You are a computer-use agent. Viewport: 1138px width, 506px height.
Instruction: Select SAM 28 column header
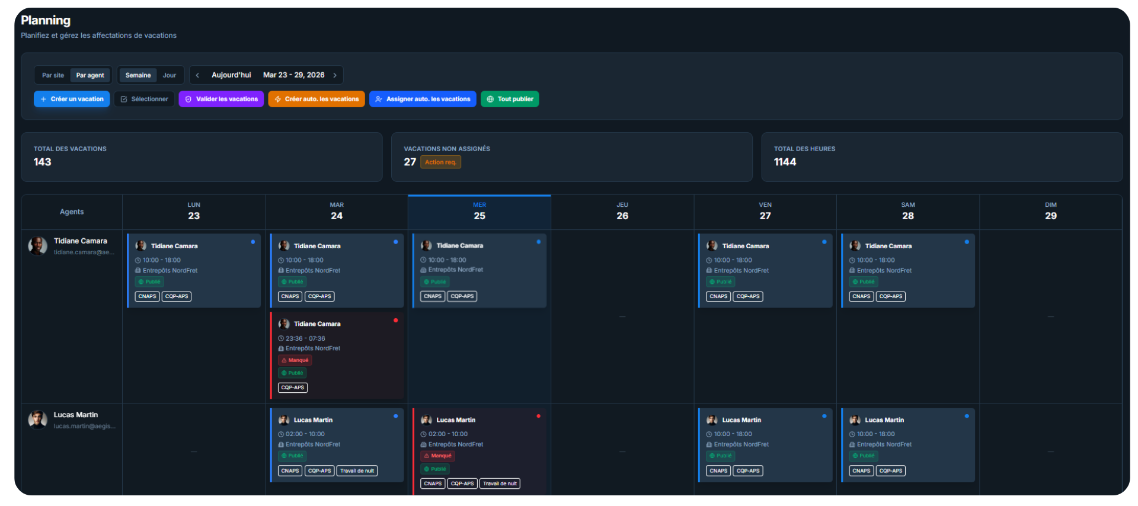(x=908, y=212)
